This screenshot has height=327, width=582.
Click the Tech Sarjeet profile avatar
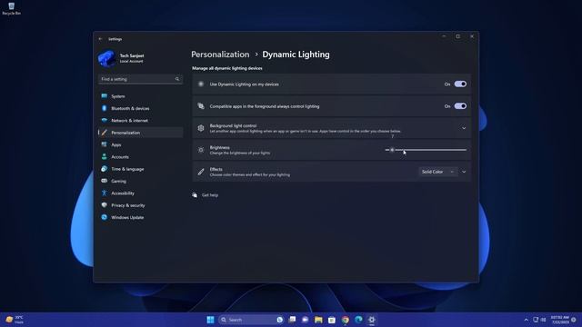[107, 58]
